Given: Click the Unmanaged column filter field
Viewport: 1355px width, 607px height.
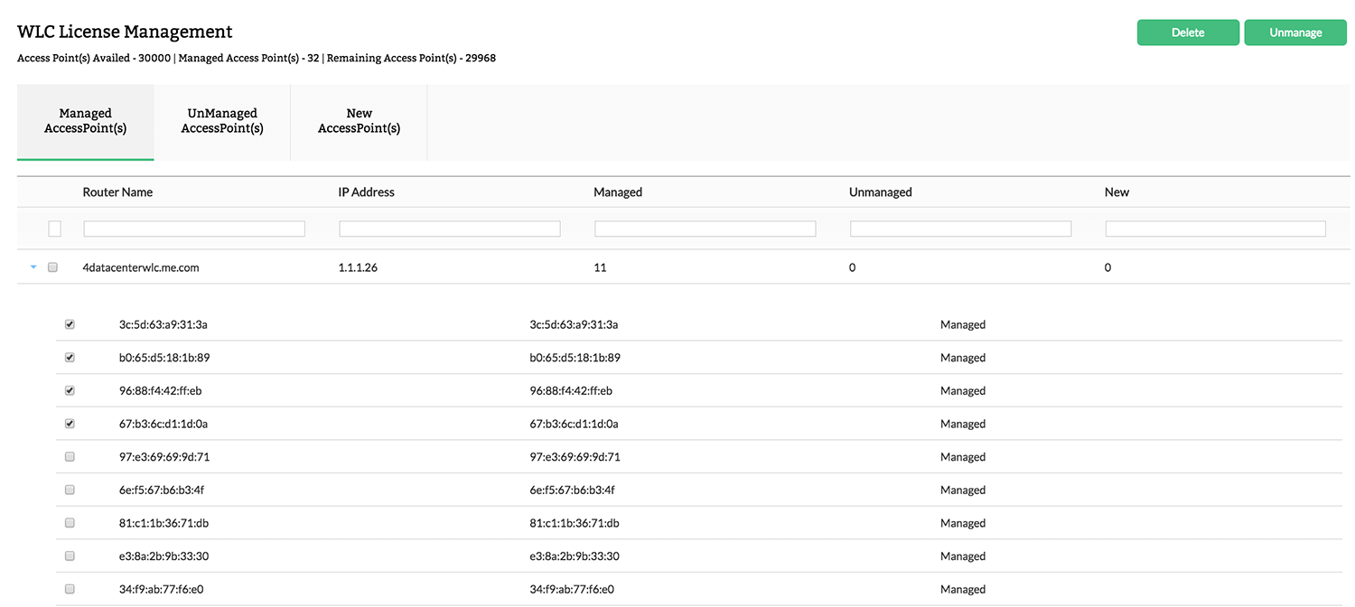Looking at the screenshot, I should click(x=959, y=229).
